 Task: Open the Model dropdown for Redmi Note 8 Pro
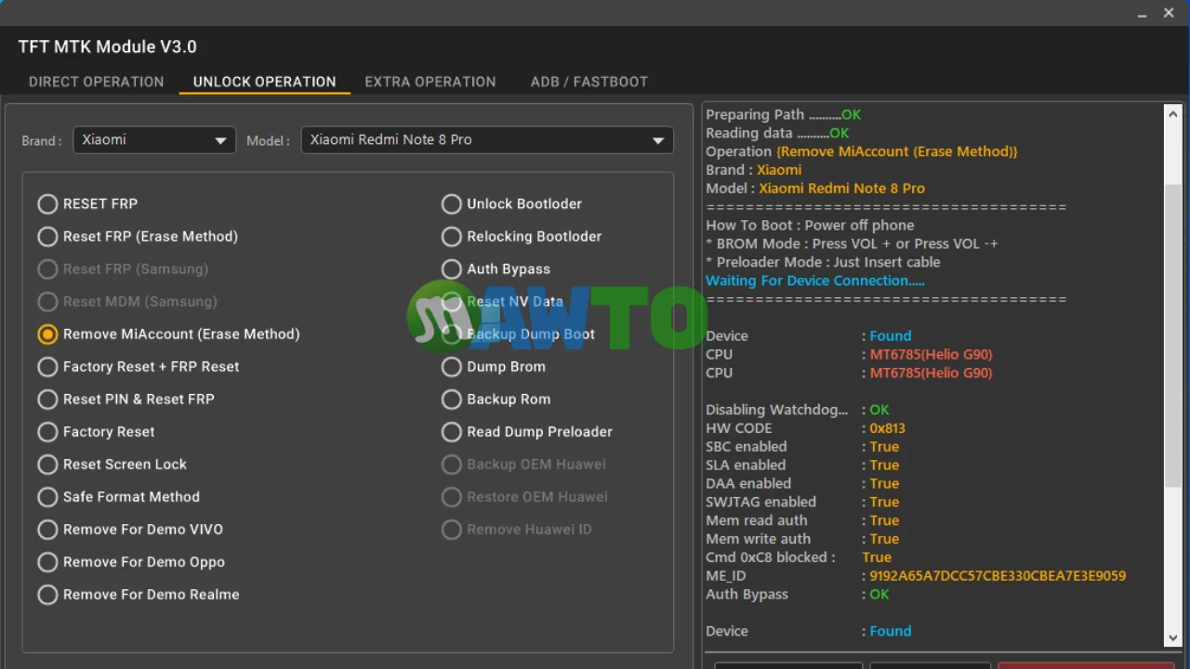click(x=487, y=140)
